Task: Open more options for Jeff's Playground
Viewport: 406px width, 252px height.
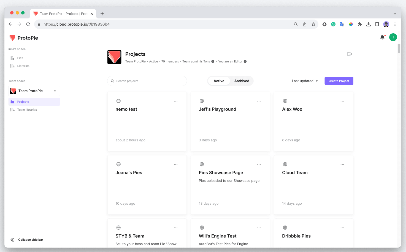Action: [259, 101]
